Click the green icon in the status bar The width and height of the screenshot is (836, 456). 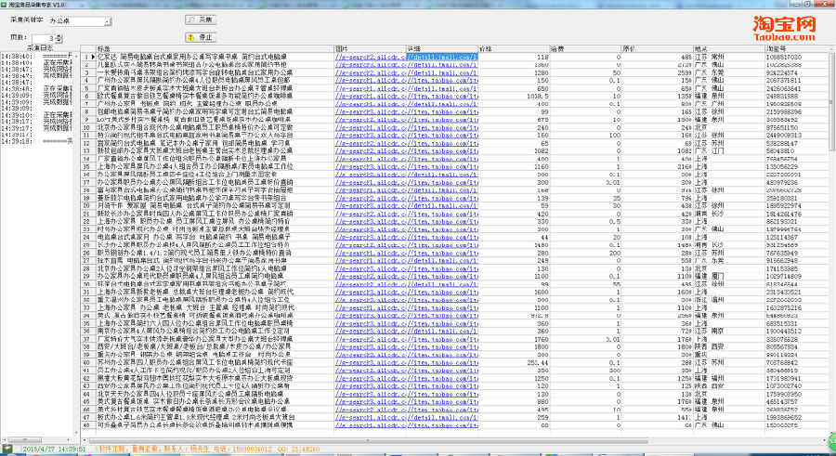click(7, 449)
